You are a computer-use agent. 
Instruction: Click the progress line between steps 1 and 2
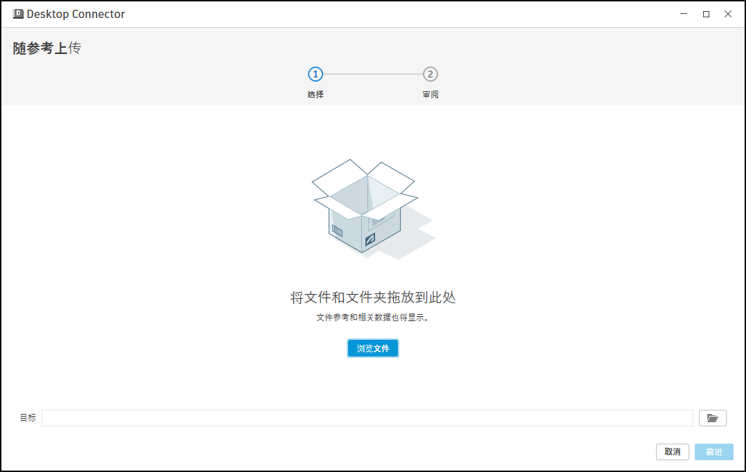click(x=372, y=74)
